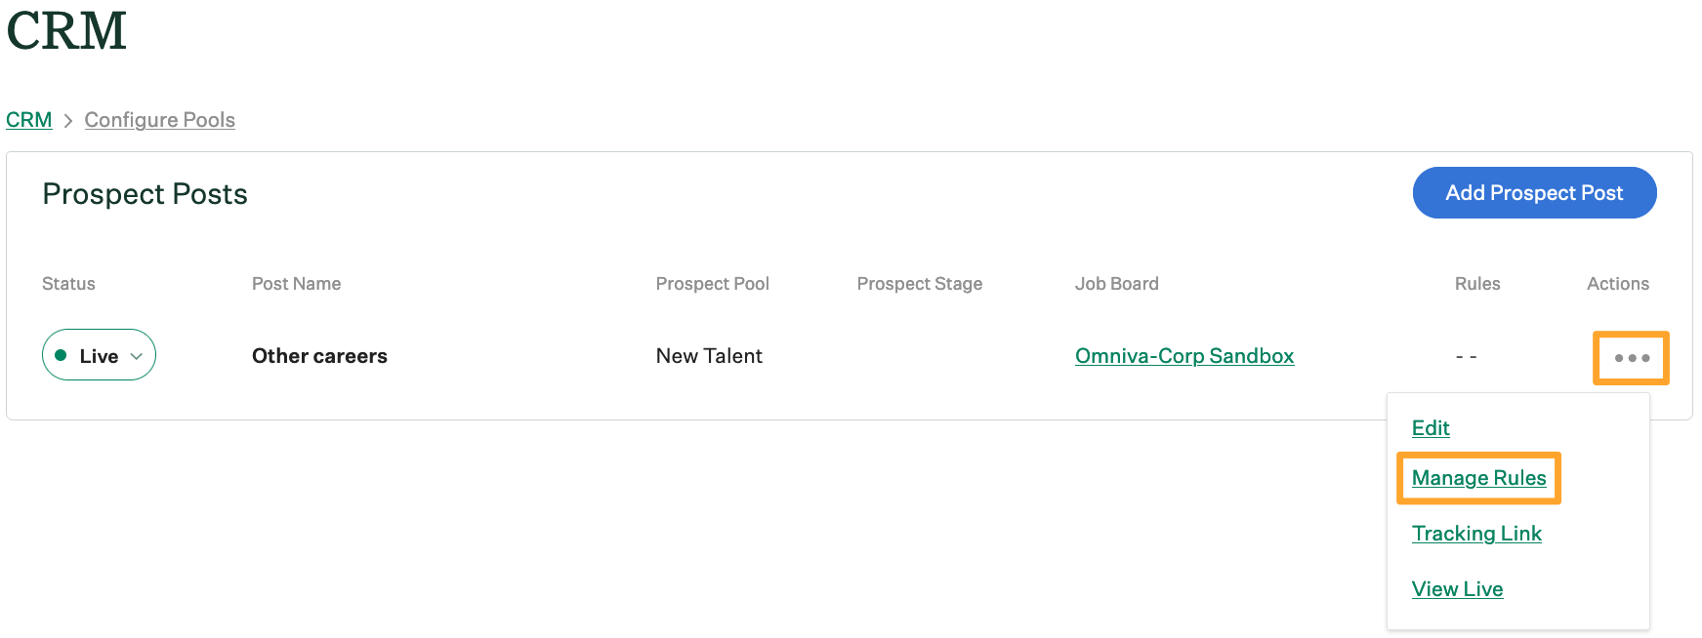
Task: Click the Prospect Pool column header
Action: (712, 284)
